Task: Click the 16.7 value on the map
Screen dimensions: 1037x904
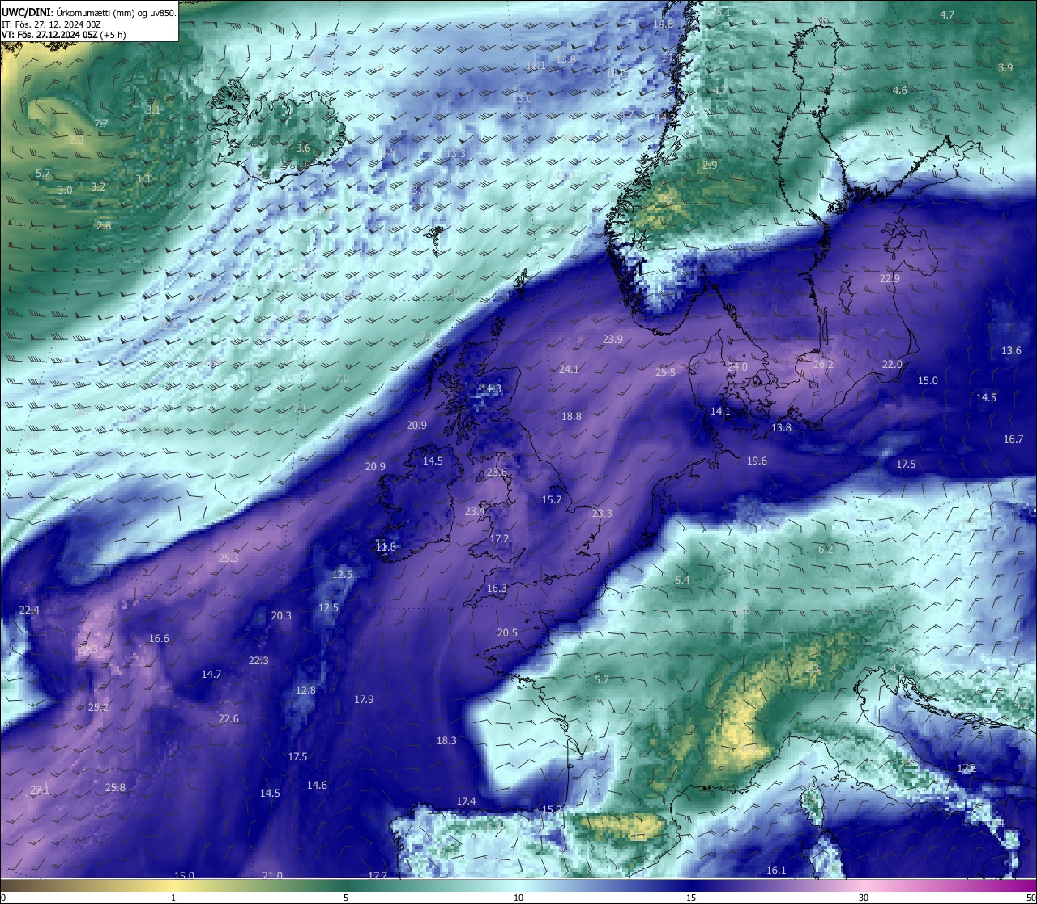Action: pyautogui.click(x=1014, y=439)
